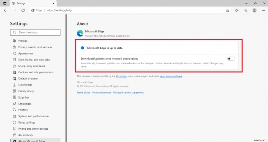Viewport: 268px width, 142px height.
Task: Click the sidebar vertical scrollbar
Action: tap(66, 78)
